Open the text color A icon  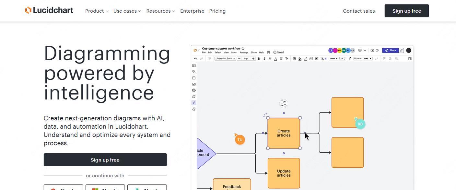(275, 59)
